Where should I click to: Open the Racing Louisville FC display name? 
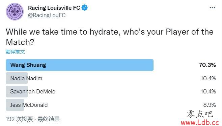pyautogui.click(x=54, y=8)
